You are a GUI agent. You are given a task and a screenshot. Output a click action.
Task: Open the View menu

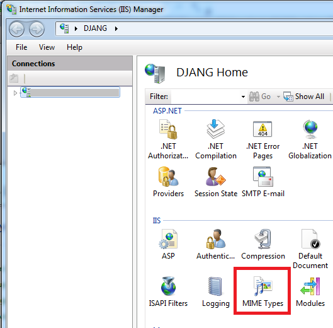pyautogui.click(x=47, y=47)
